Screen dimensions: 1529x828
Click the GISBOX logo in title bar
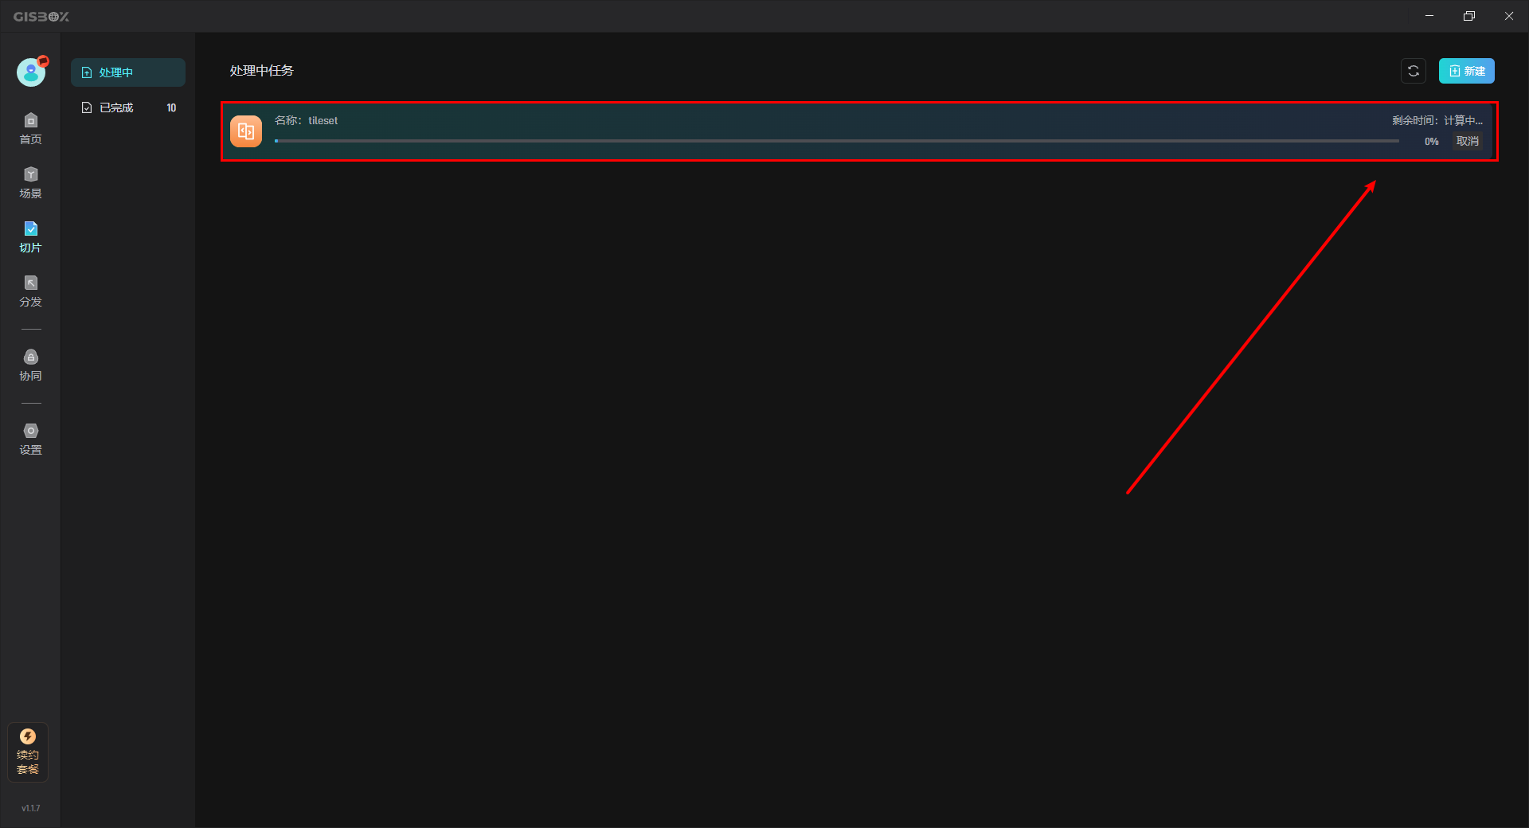41,16
